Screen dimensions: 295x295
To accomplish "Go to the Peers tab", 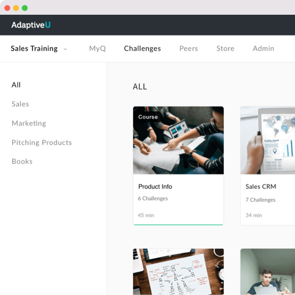I will click(x=189, y=49).
